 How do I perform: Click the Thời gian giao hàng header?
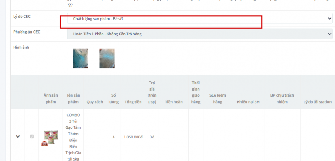click(x=196, y=92)
